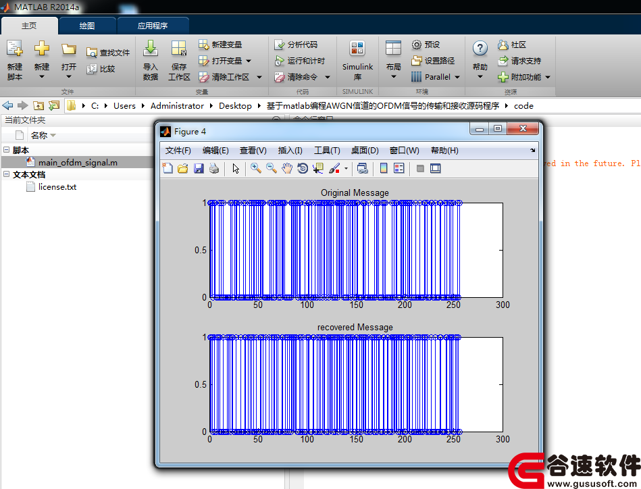Click Request Support (请求支持)
641x489 pixels.
pyautogui.click(x=519, y=61)
